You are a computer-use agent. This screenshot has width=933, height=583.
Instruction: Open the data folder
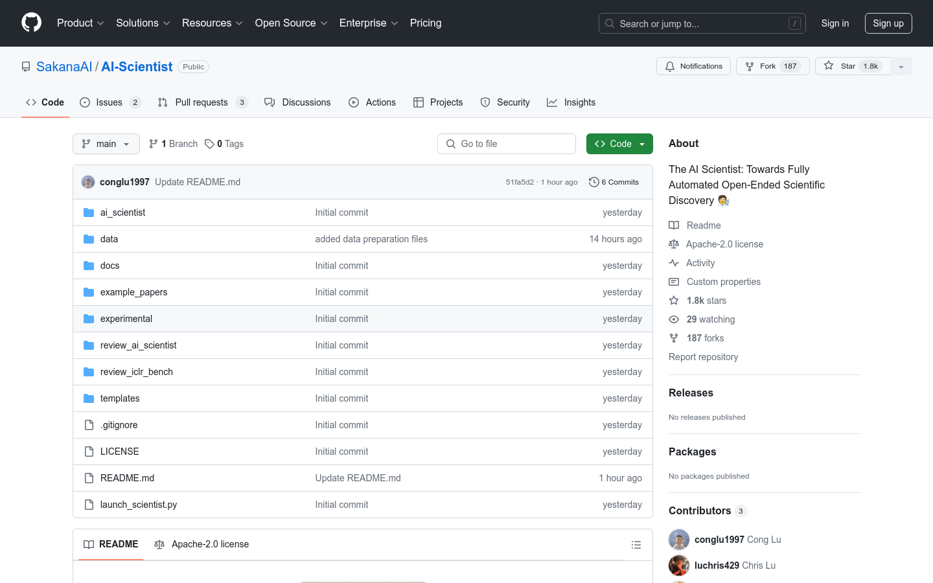(x=109, y=239)
